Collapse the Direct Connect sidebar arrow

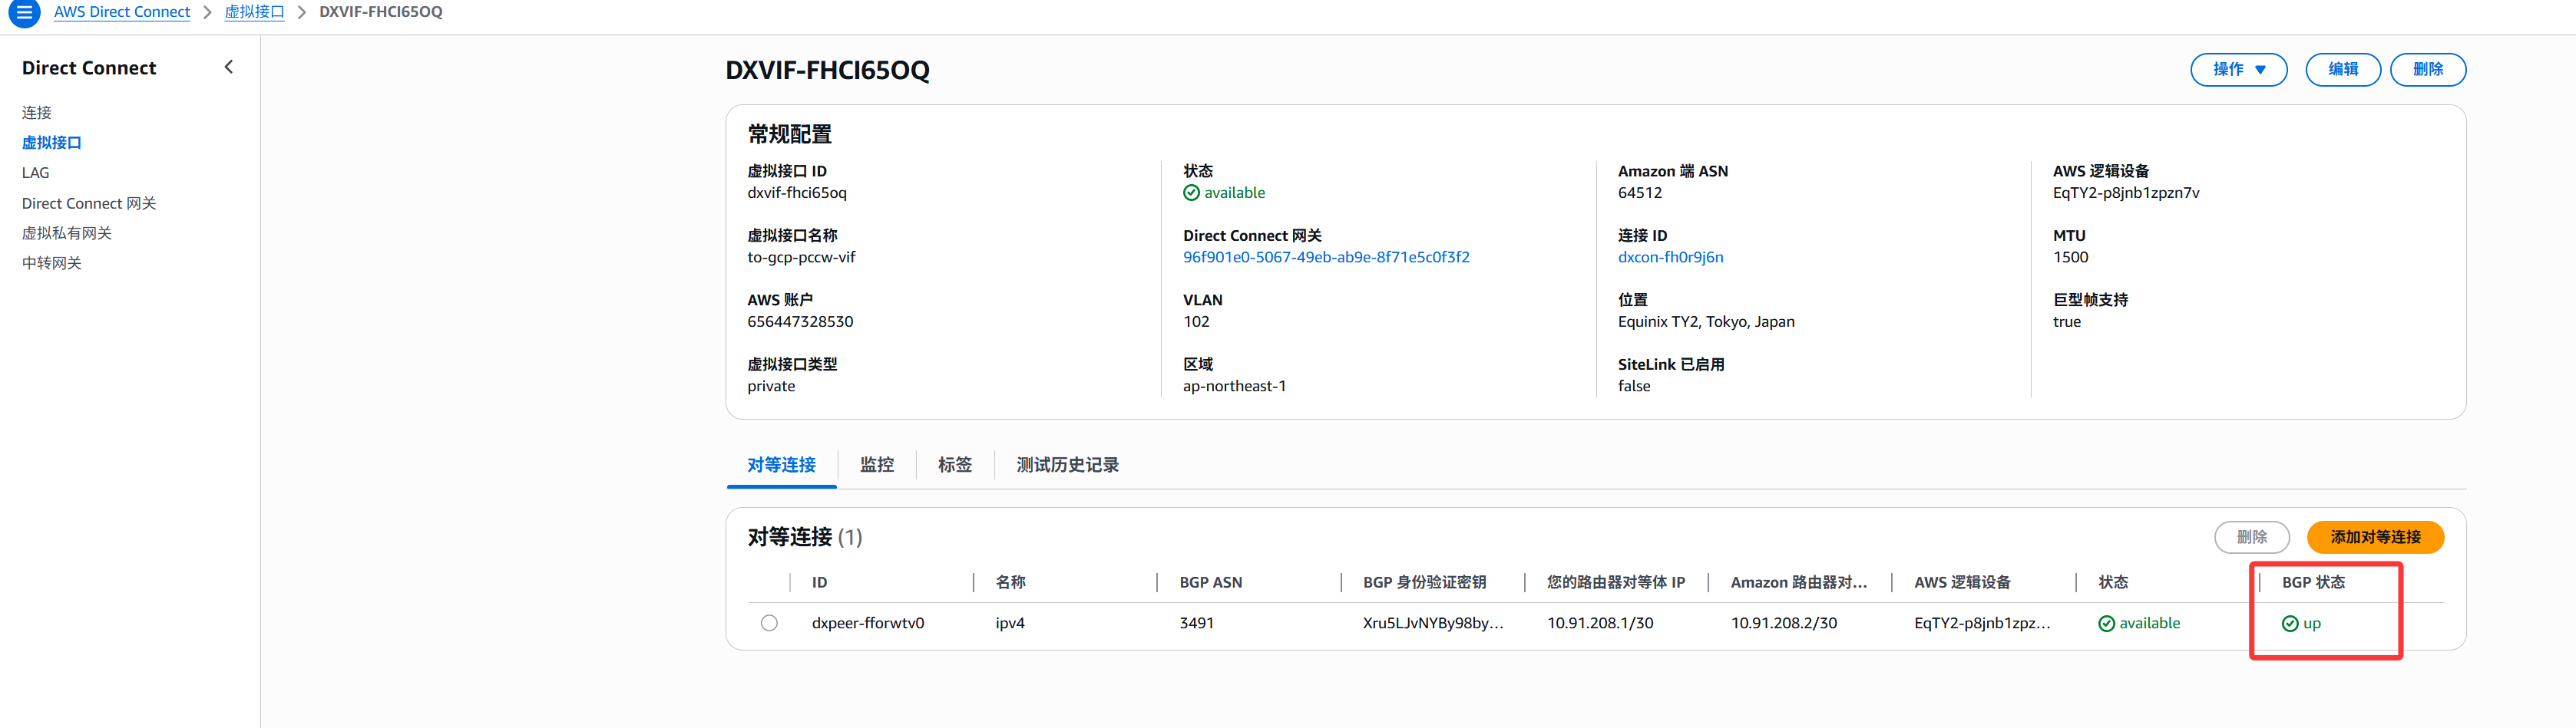[x=229, y=67]
